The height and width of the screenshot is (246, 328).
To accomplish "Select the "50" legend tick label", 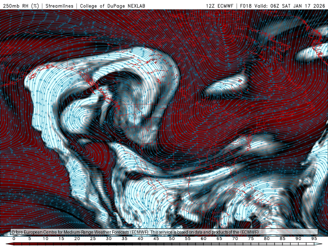I will pyautogui.click(x=172, y=239).
